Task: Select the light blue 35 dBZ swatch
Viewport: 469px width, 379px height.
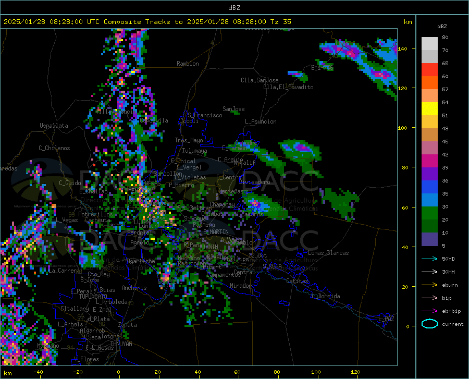Action: click(x=429, y=200)
